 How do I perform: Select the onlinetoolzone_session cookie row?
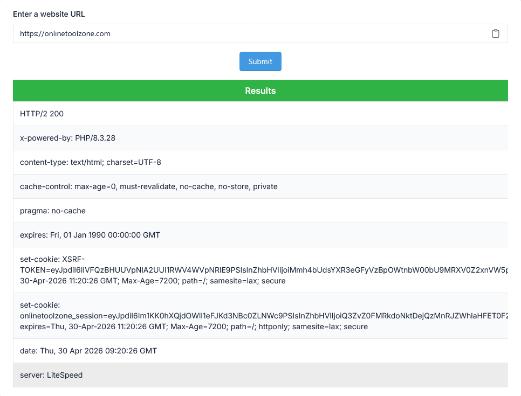[x=260, y=316]
